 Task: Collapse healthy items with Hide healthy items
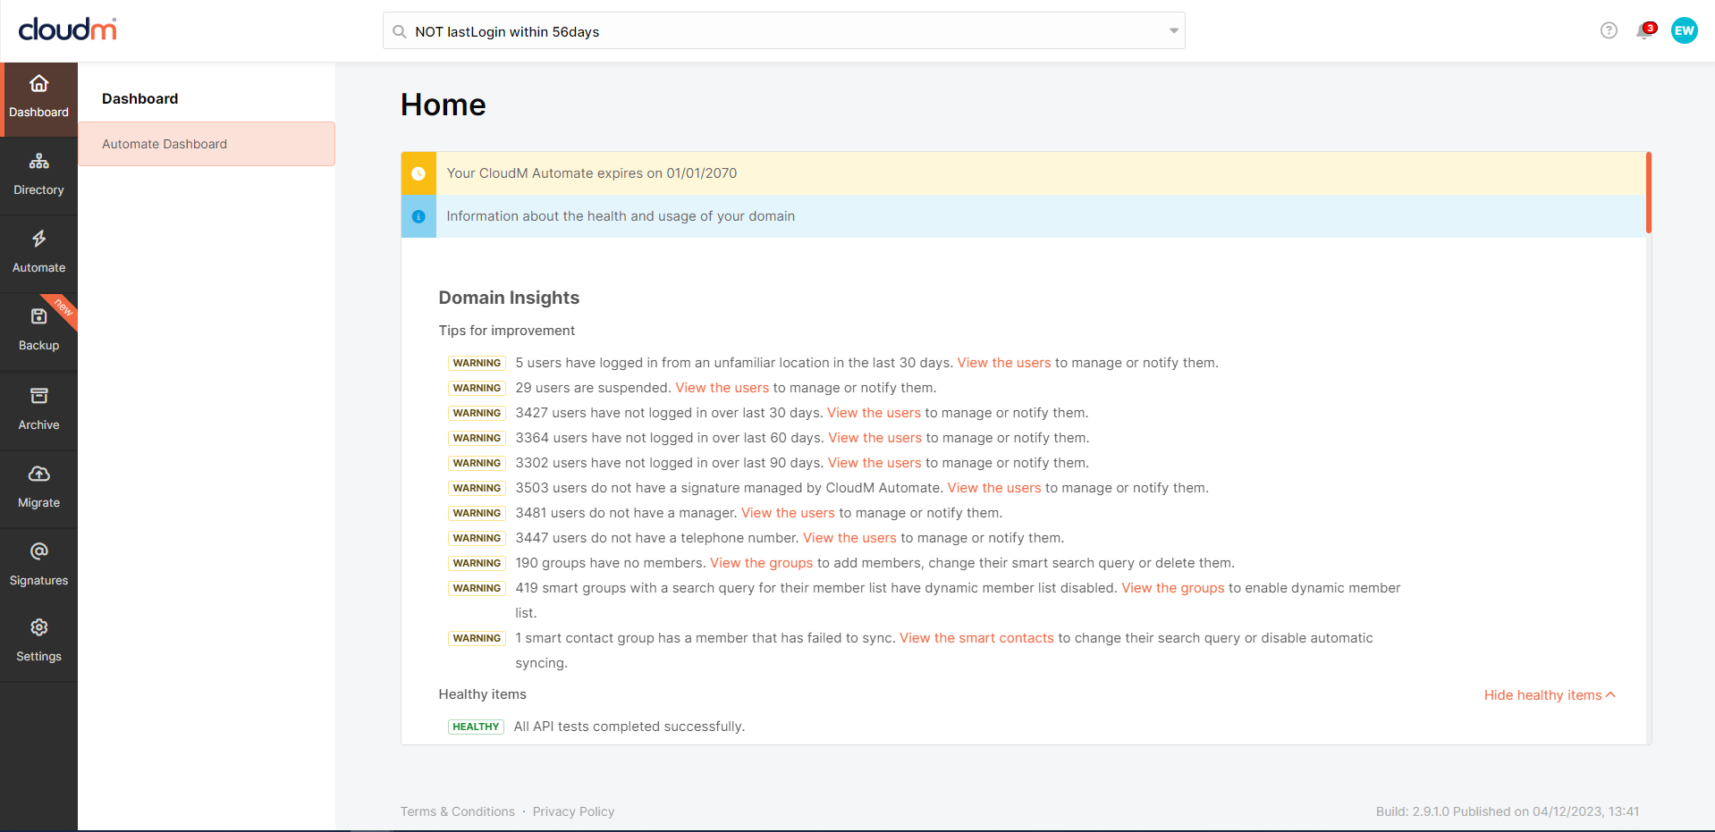pyautogui.click(x=1550, y=695)
